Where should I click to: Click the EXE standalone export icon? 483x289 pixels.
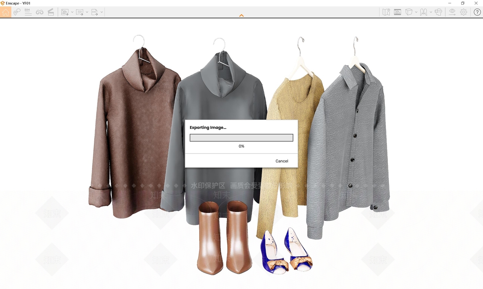94,12
